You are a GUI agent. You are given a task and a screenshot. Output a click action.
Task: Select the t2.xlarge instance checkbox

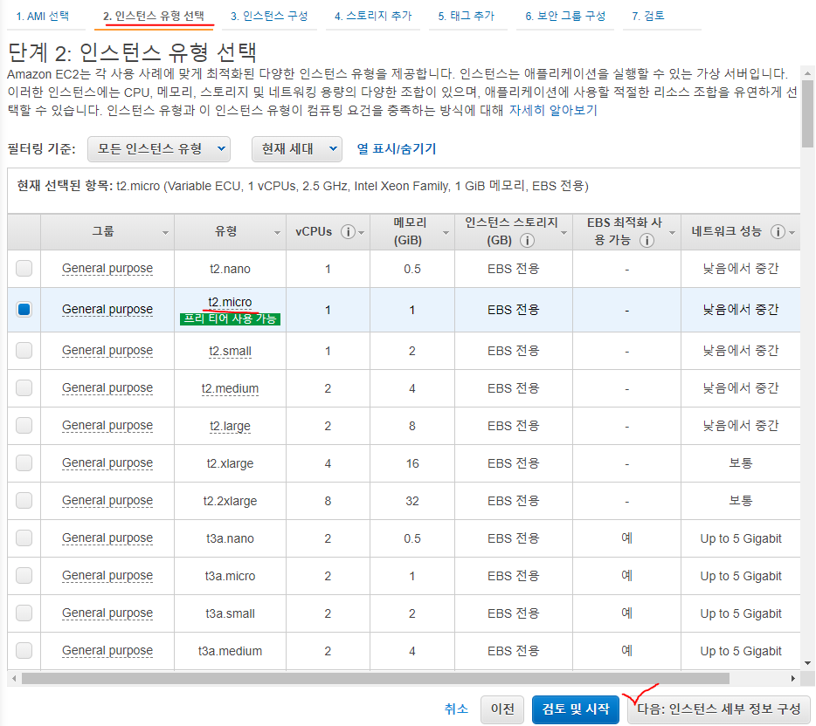click(24, 463)
